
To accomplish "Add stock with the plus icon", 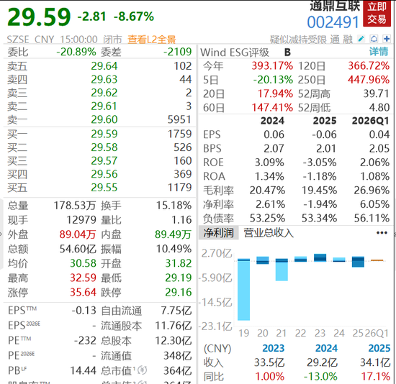I will [387, 39].
